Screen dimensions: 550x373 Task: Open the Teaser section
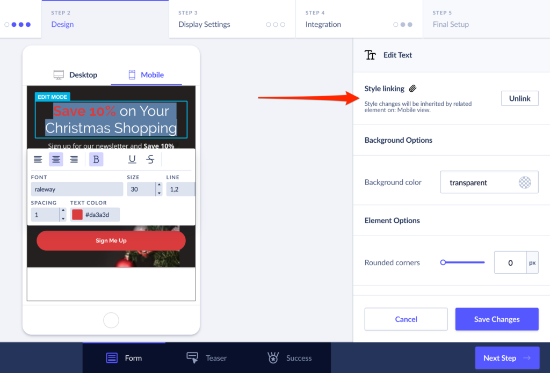tap(206, 358)
